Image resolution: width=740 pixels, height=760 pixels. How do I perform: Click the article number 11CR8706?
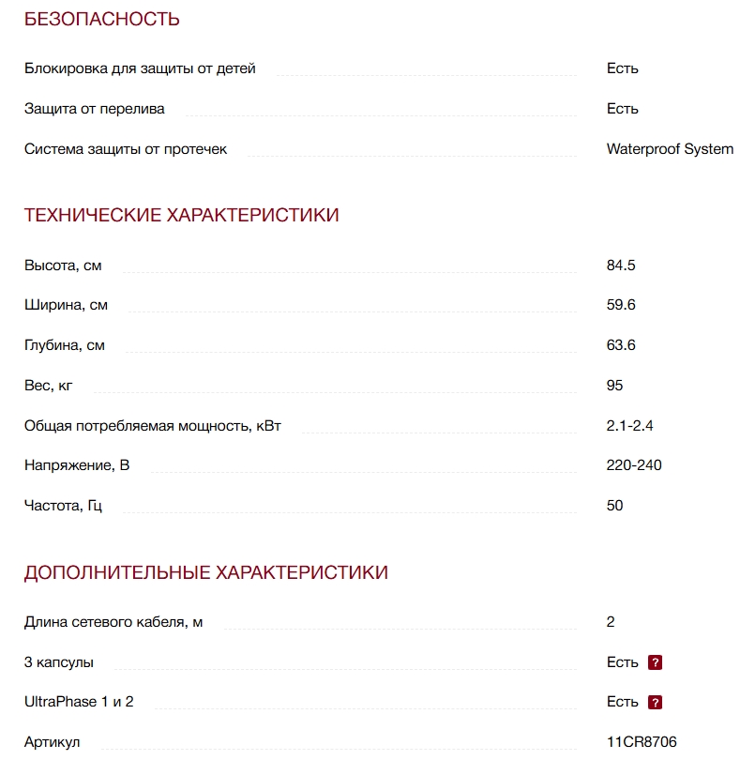(x=642, y=742)
